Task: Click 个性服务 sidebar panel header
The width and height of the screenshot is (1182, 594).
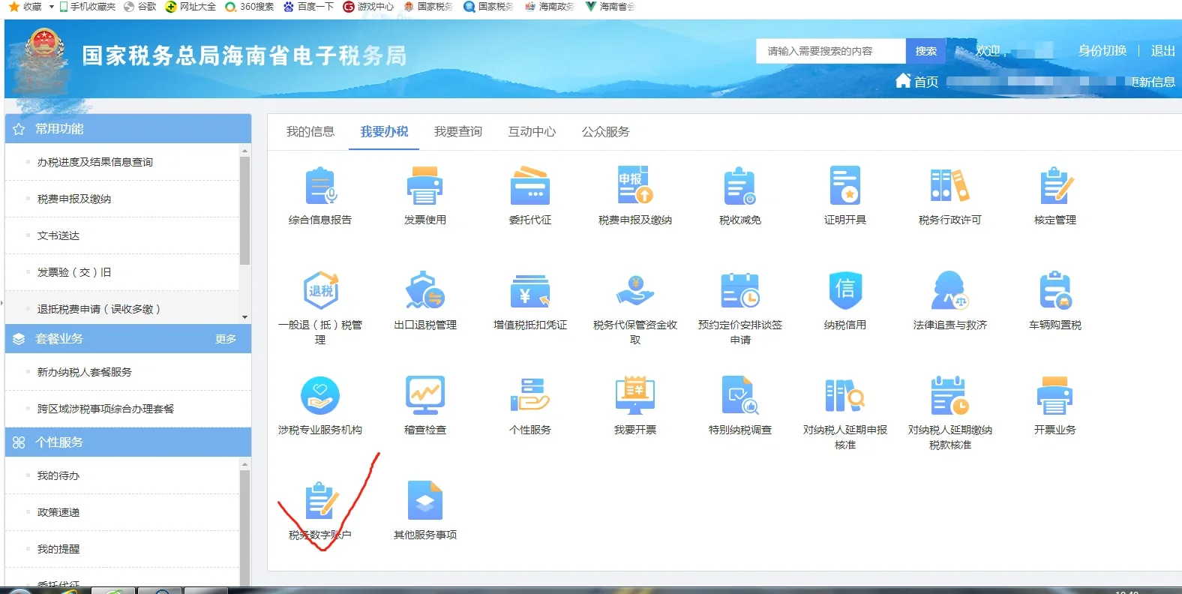Action: point(128,442)
